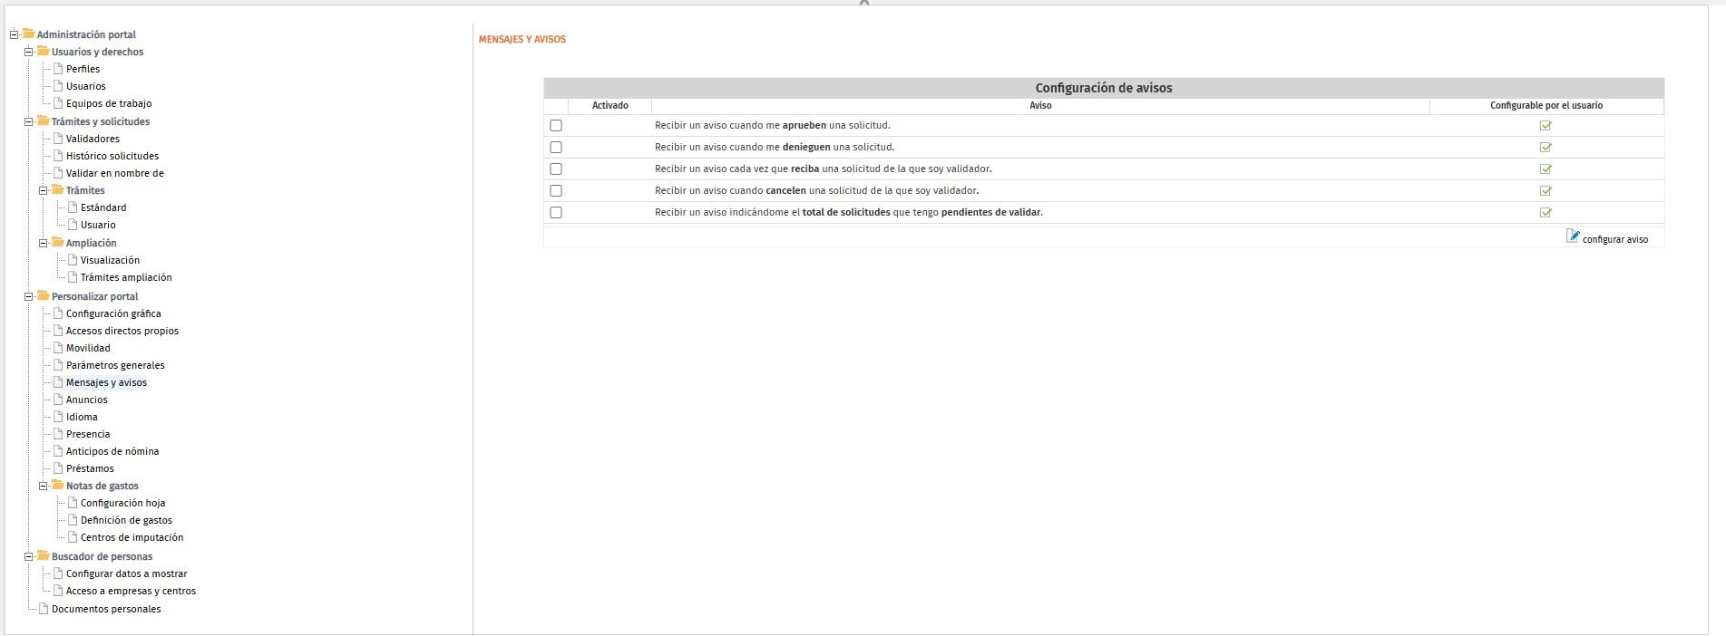The image size is (1726, 636).
Task: Toggle user-configurable check for 'reciba' notice
Action: [1546, 169]
